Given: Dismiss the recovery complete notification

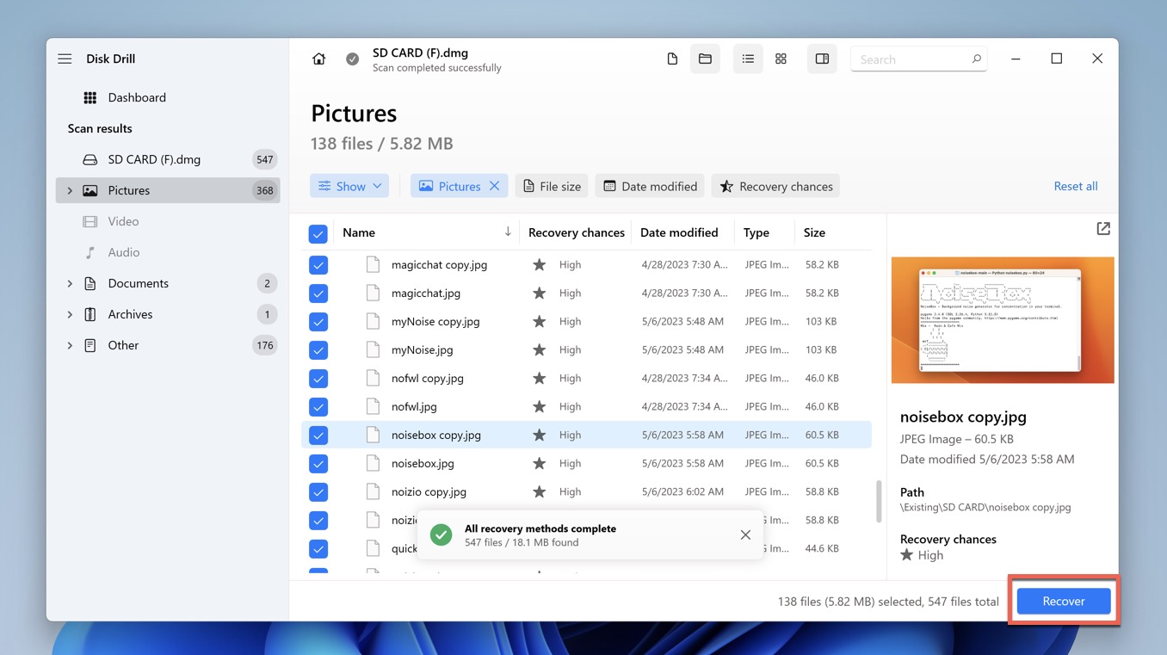Looking at the screenshot, I should pyautogui.click(x=745, y=535).
